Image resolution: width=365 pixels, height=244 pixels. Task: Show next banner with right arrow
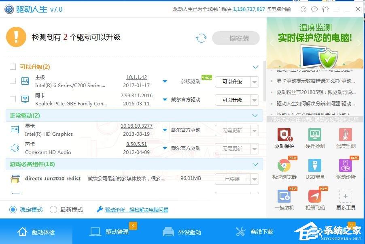pos(359,43)
